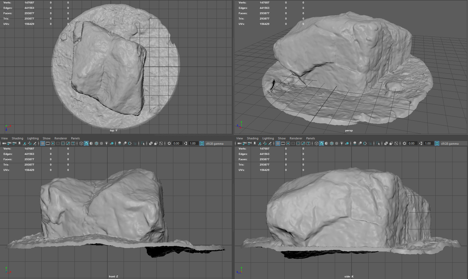Select Smooth Shade All icon in front view toolbar

coord(86,143)
